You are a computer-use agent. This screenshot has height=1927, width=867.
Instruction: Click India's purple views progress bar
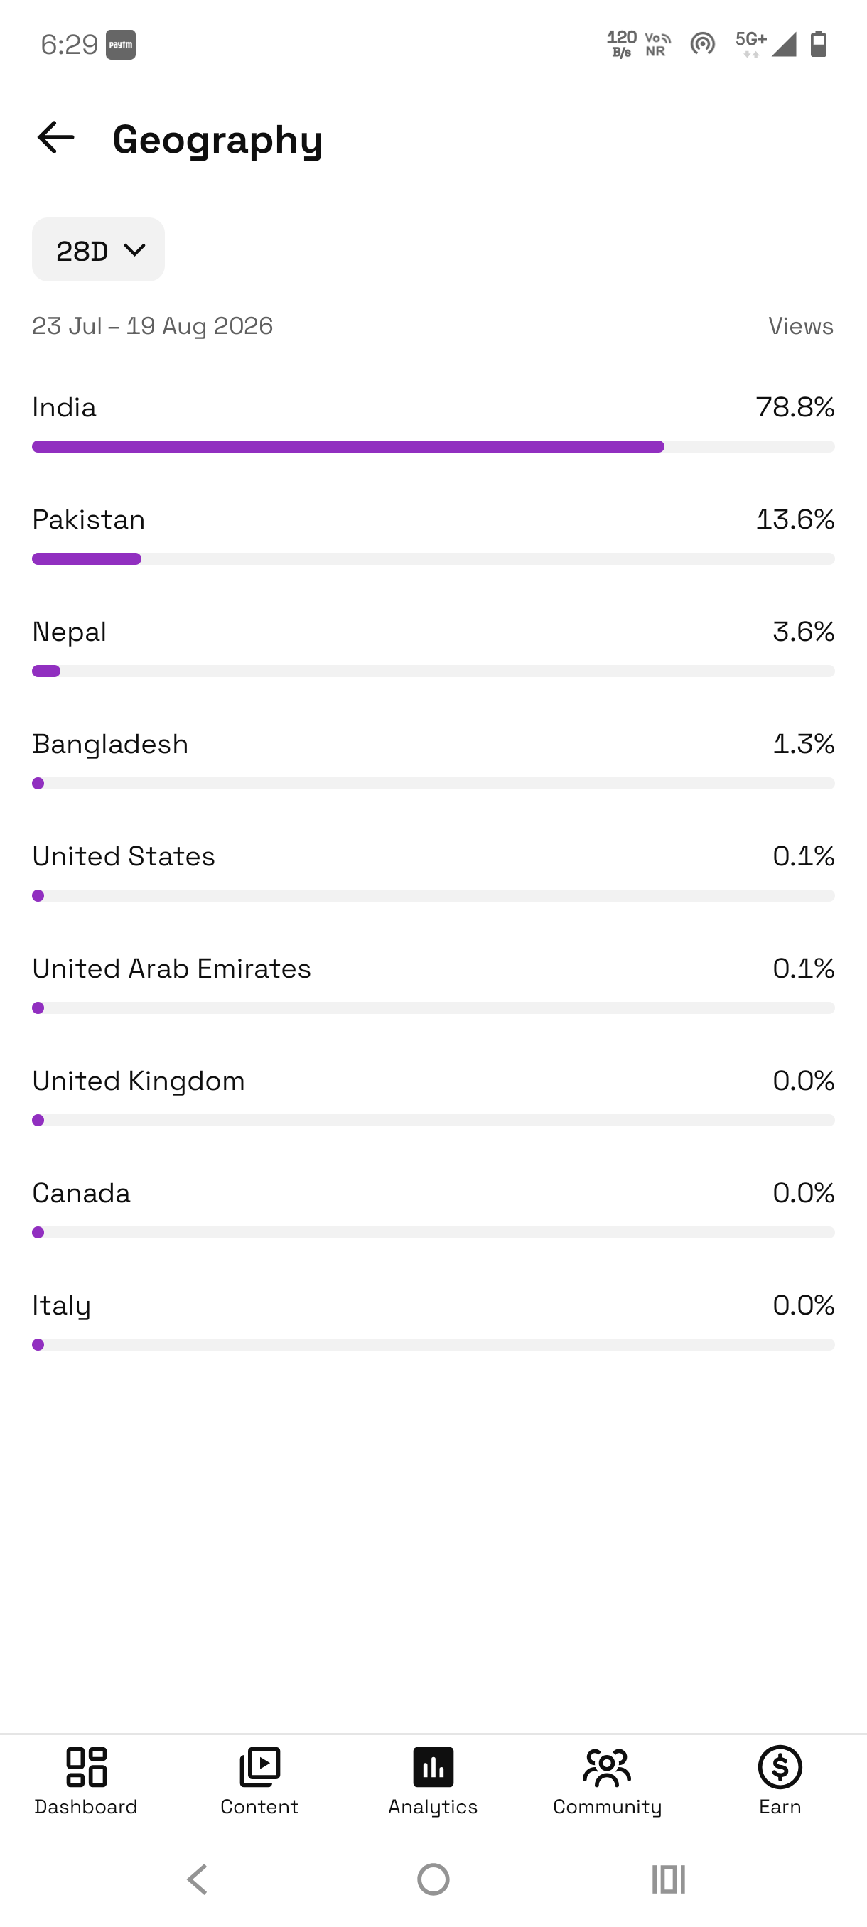tap(348, 447)
